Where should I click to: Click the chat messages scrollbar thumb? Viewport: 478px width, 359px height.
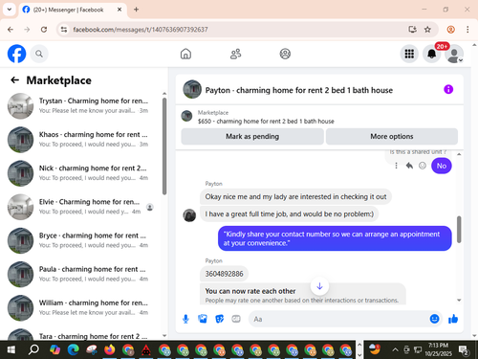459,229
